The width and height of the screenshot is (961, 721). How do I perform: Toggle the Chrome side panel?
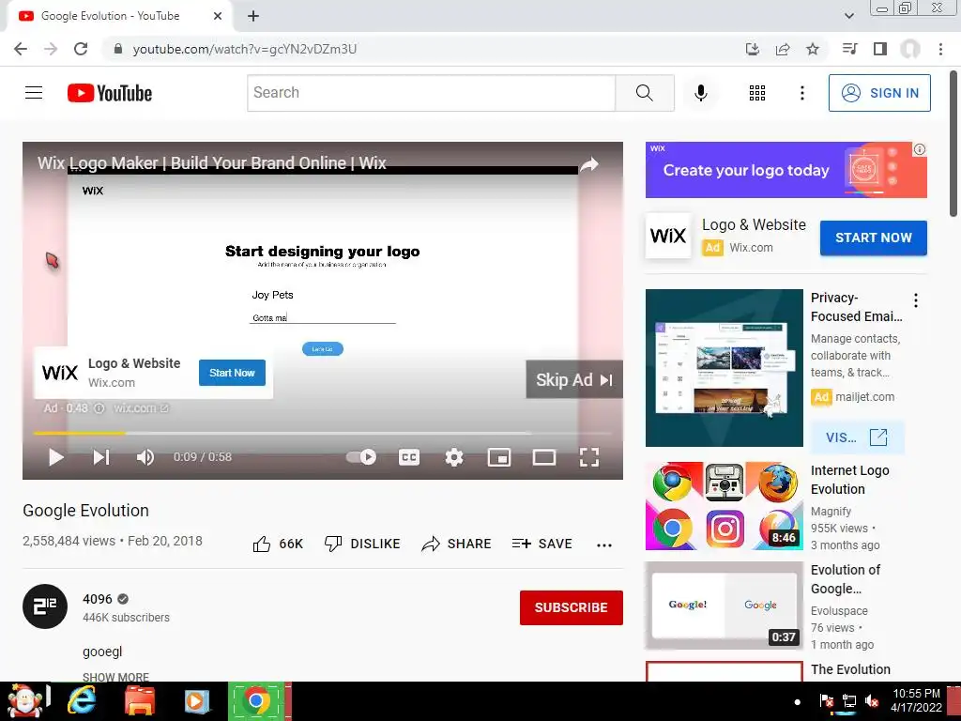(880, 49)
